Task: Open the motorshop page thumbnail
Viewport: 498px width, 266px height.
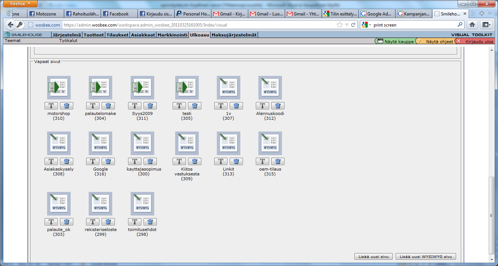Action: pyautogui.click(x=59, y=88)
